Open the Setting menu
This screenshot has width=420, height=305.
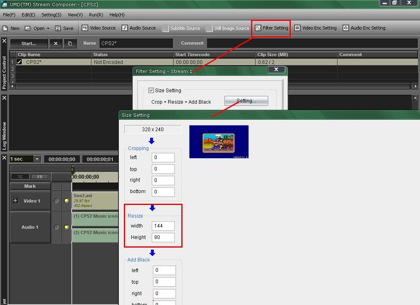pos(51,15)
